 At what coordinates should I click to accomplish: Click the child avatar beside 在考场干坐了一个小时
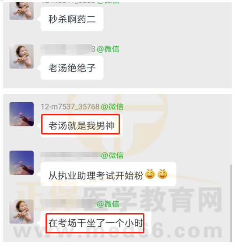21,211
